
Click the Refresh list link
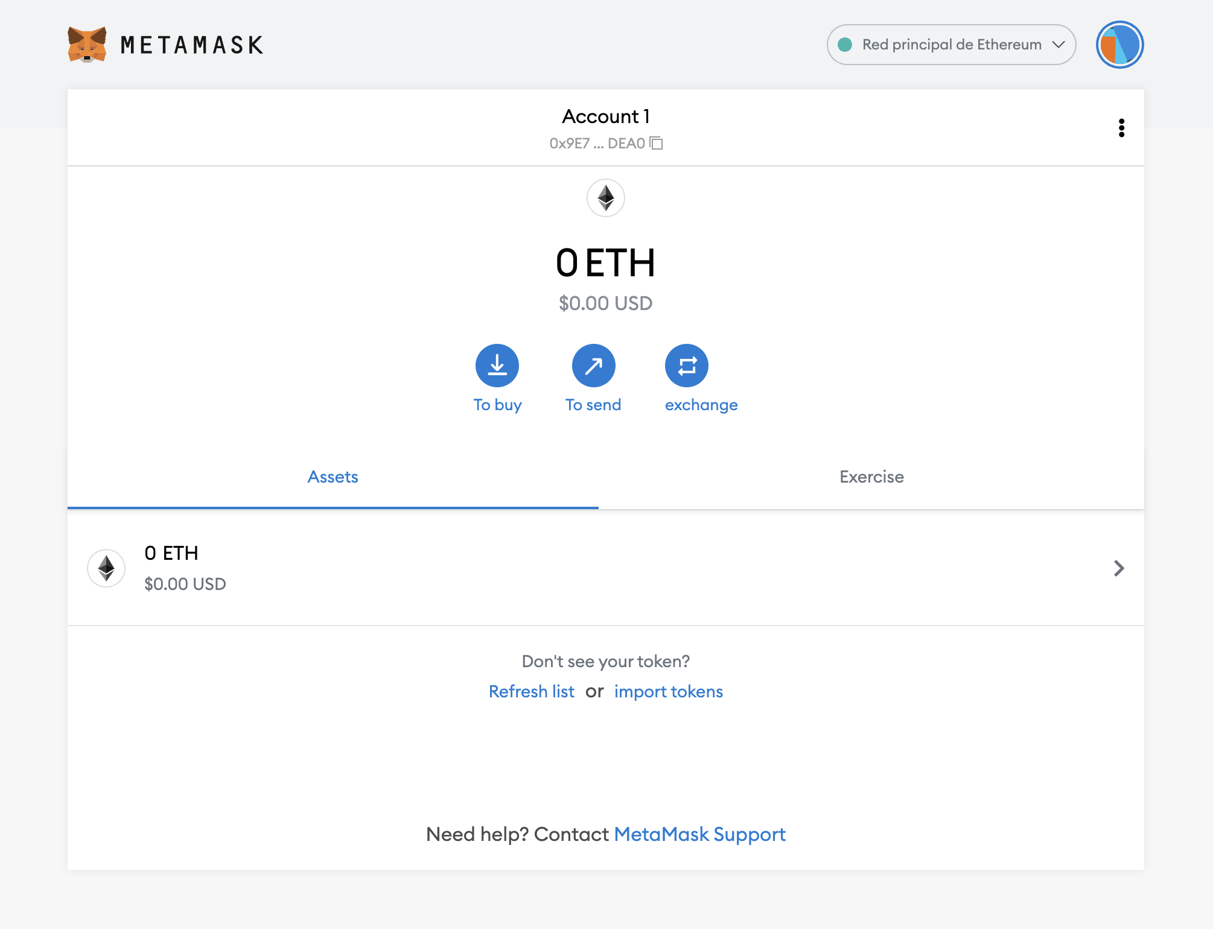[x=531, y=691]
